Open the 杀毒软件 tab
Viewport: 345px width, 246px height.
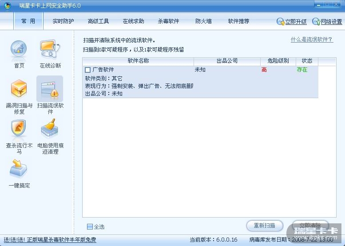(x=168, y=21)
